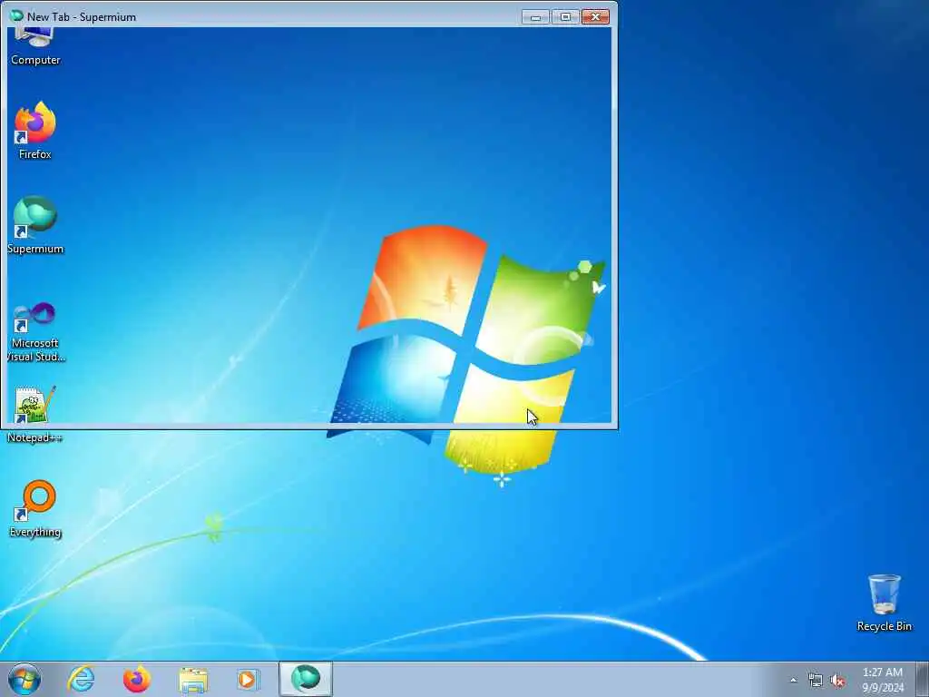Open the network status tray icon
This screenshot has width=929, height=697.
pyautogui.click(x=816, y=681)
